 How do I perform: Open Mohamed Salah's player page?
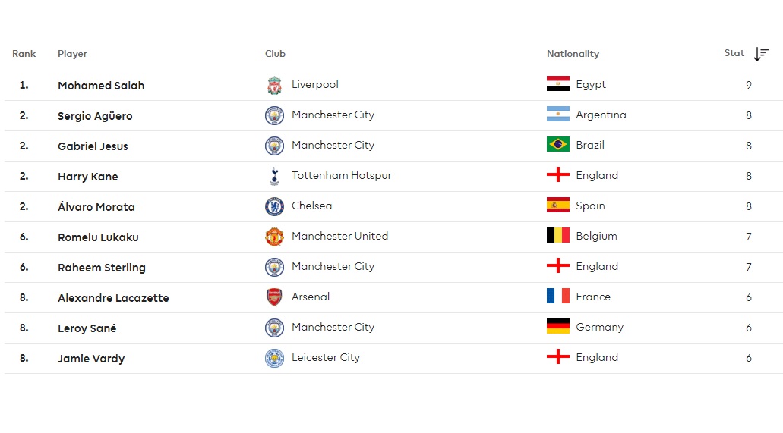101,86
